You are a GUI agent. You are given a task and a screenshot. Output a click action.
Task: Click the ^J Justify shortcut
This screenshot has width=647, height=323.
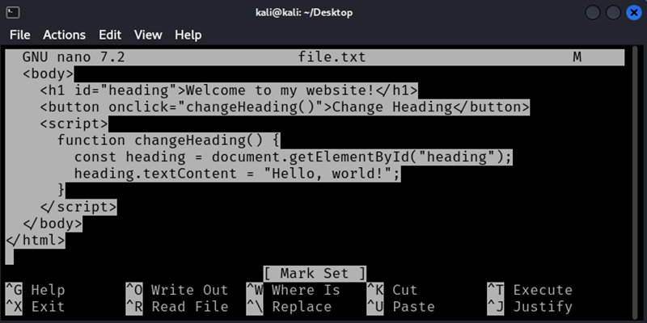click(530, 307)
